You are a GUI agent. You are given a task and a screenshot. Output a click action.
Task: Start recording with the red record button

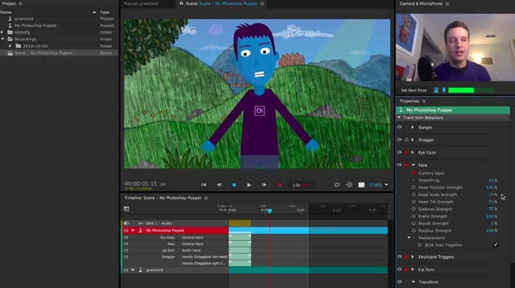click(279, 185)
